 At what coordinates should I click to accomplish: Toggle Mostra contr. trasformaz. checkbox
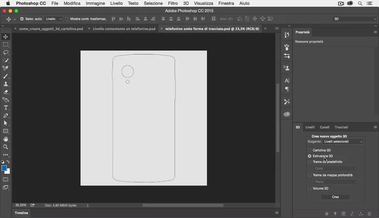(67, 19)
